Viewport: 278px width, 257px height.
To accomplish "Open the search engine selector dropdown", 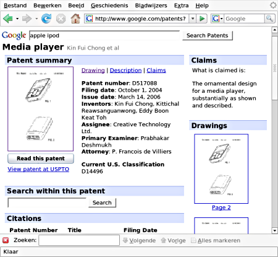I will coord(217,19).
